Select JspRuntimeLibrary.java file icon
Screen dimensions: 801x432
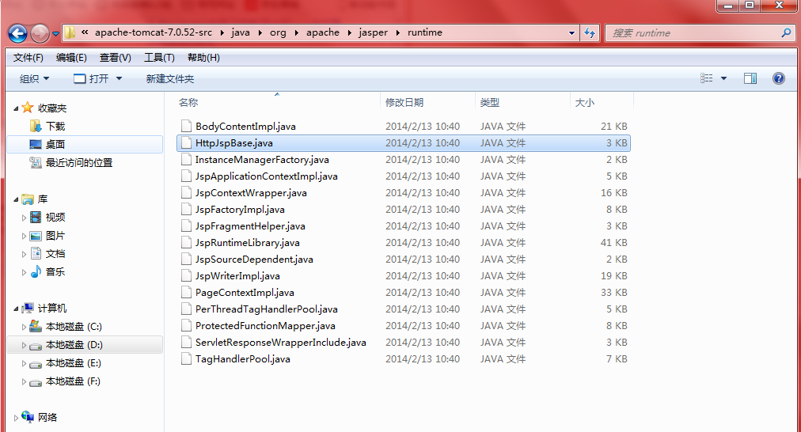(x=187, y=243)
